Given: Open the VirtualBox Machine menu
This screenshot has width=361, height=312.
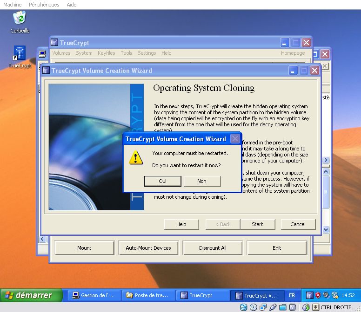Looking at the screenshot, I should (13, 5).
